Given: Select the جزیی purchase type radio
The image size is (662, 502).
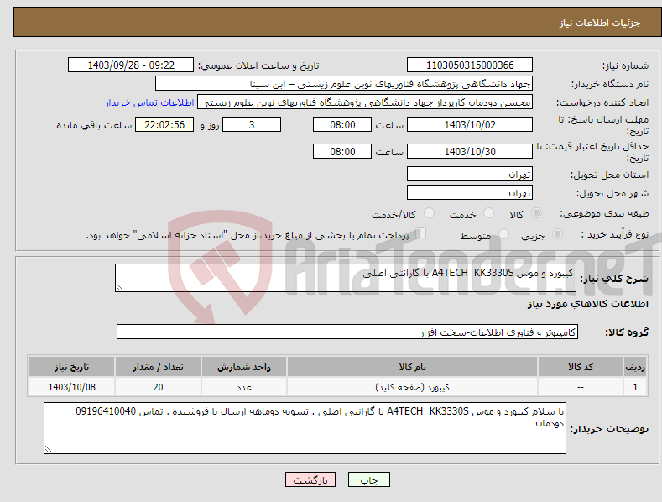Looking at the screenshot, I should pos(557,233).
